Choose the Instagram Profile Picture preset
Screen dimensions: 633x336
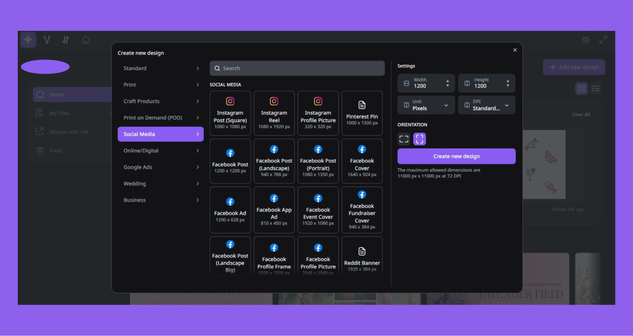318,113
